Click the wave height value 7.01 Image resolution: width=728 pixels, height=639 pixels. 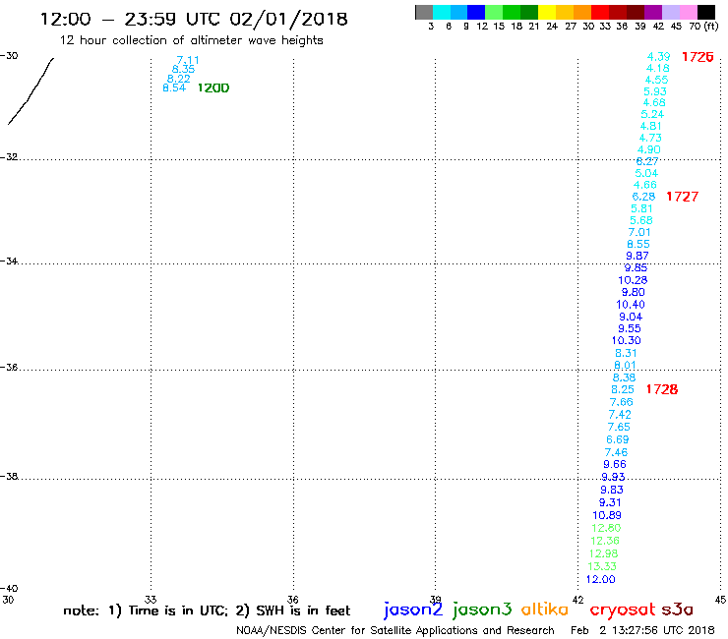[639, 232]
